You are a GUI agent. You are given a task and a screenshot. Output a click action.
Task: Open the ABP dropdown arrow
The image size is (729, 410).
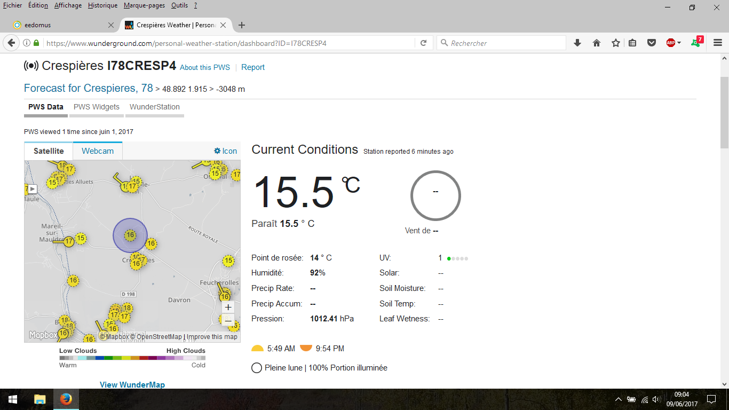click(679, 43)
